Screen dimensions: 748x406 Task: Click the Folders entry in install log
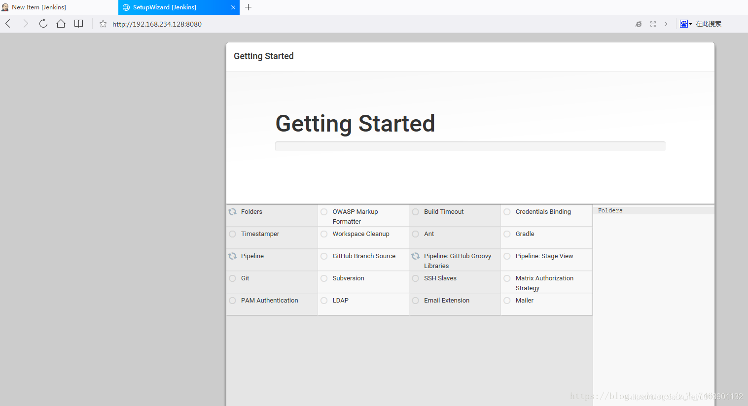(x=610, y=210)
